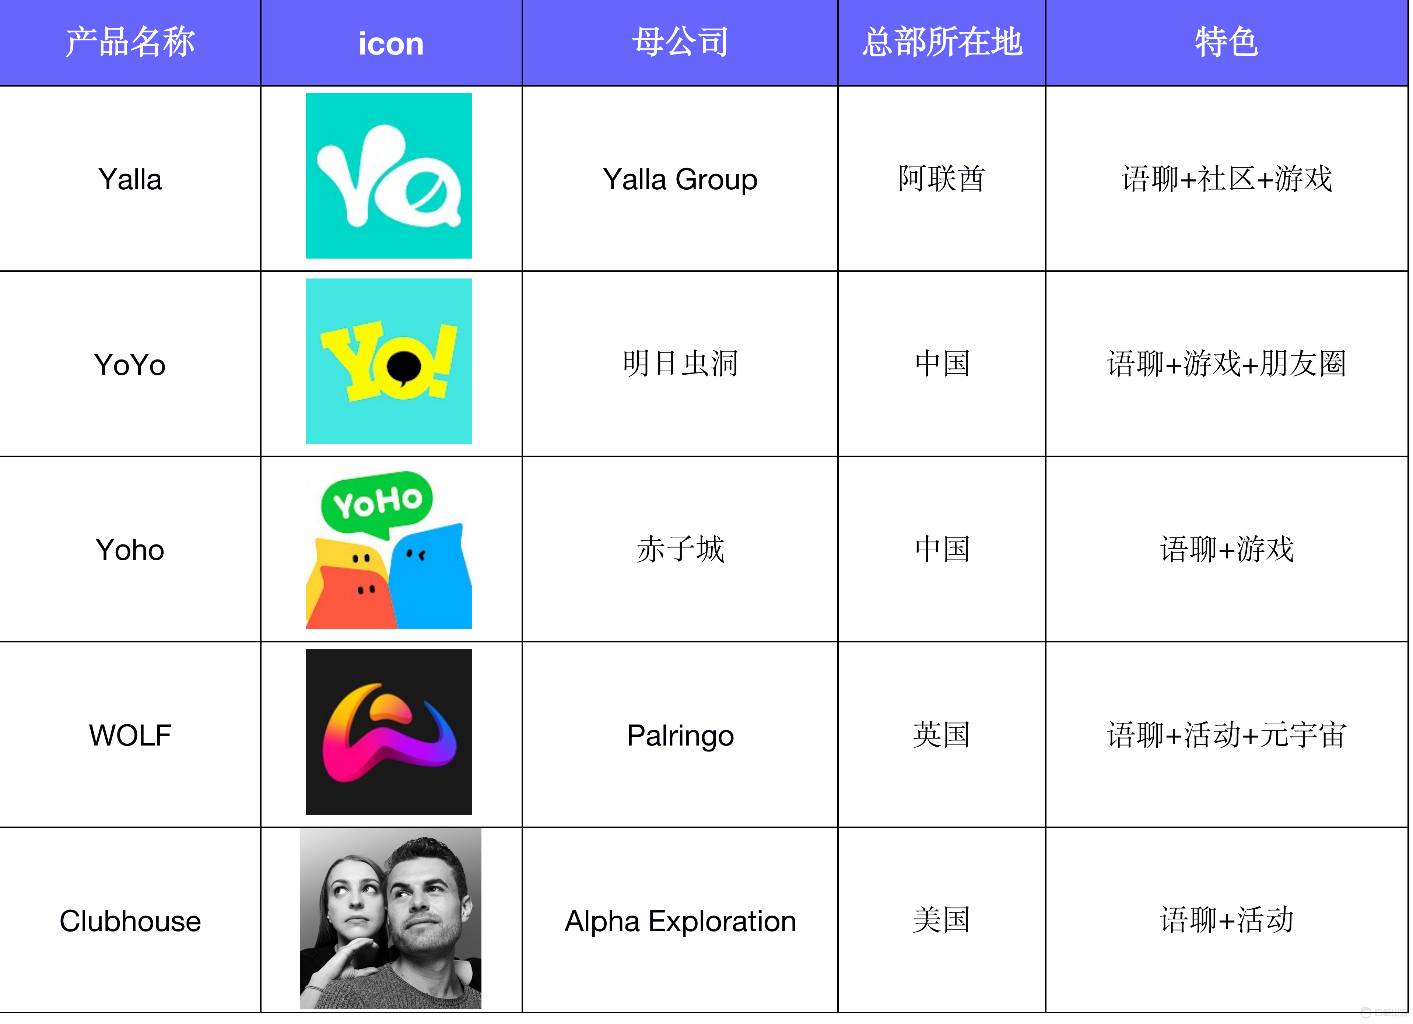
Task: Click the Yalla app icon
Action: (389, 176)
